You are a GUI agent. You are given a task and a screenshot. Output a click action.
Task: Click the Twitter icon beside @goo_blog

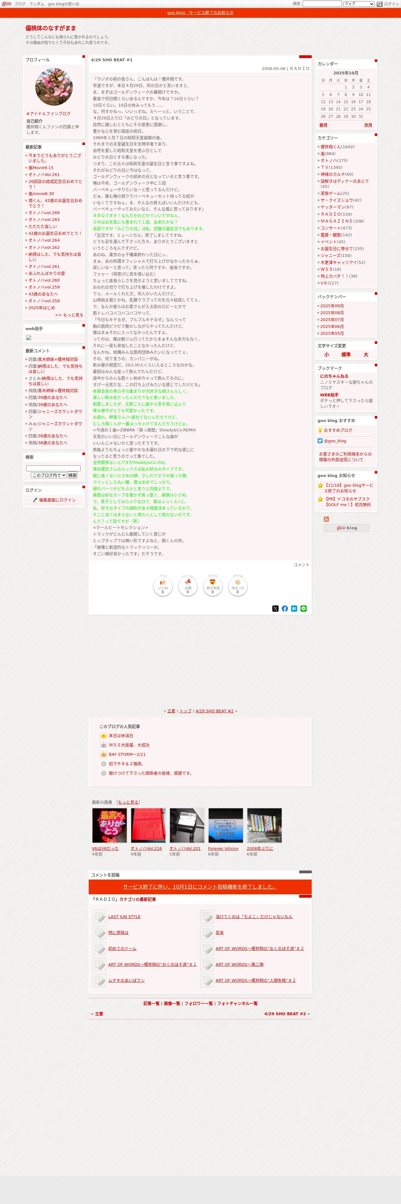320,441
